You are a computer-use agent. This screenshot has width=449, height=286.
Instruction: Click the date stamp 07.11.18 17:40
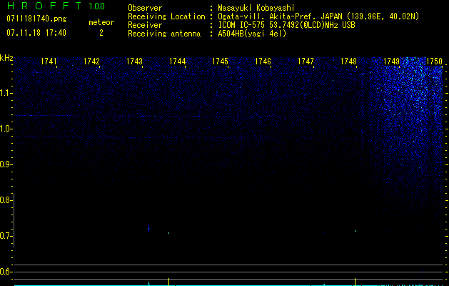click(x=36, y=33)
